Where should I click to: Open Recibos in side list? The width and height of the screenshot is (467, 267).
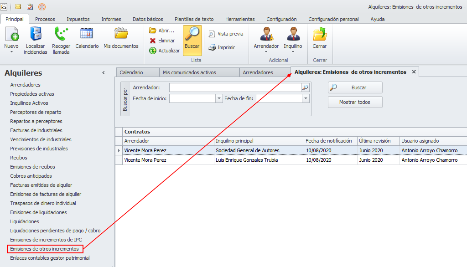18,158
